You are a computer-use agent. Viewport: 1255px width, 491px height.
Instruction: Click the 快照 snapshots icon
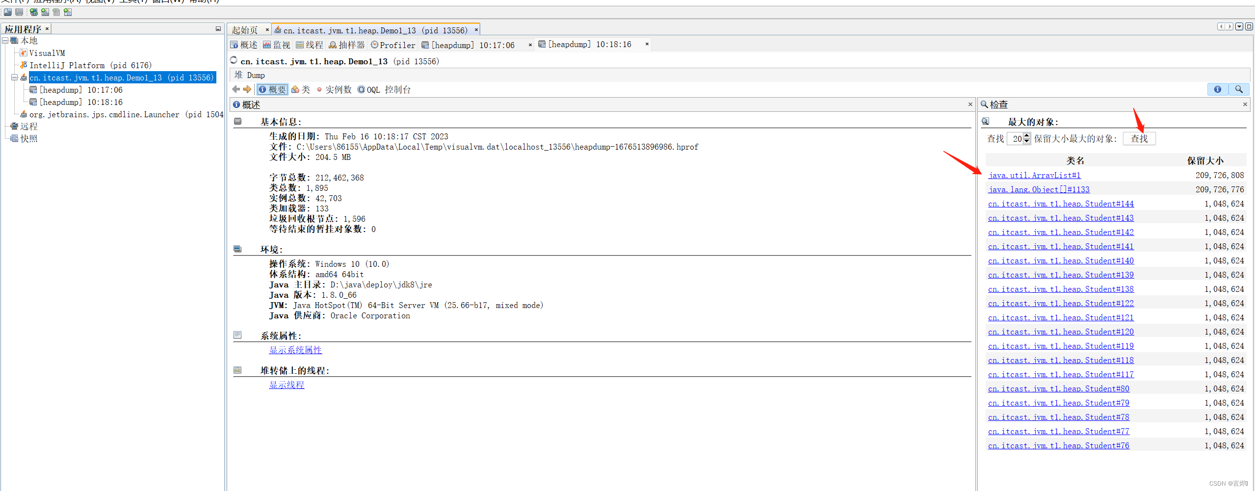coord(14,138)
